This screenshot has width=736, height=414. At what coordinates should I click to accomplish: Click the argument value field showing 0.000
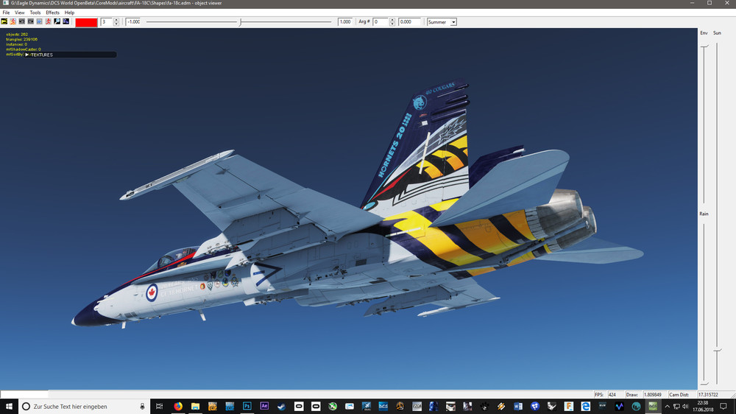(x=409, y=22)
